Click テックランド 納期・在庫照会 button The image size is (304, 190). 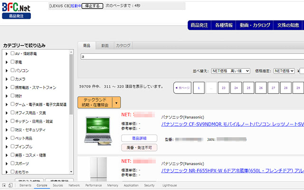pyautogui.click(x=95, y=103)
